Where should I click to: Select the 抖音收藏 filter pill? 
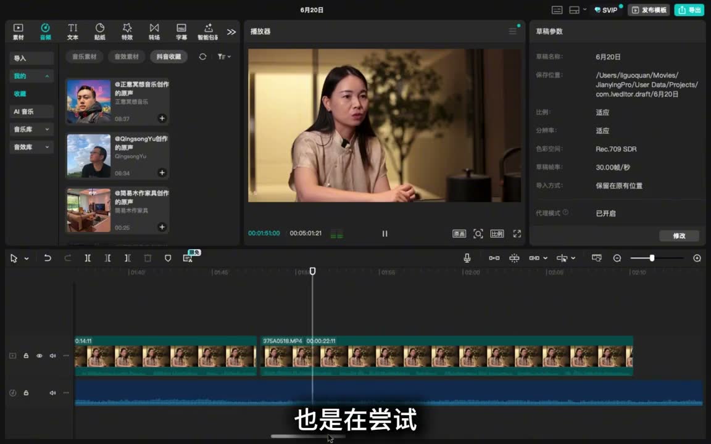pyautogui.click(x=168, y=57)
